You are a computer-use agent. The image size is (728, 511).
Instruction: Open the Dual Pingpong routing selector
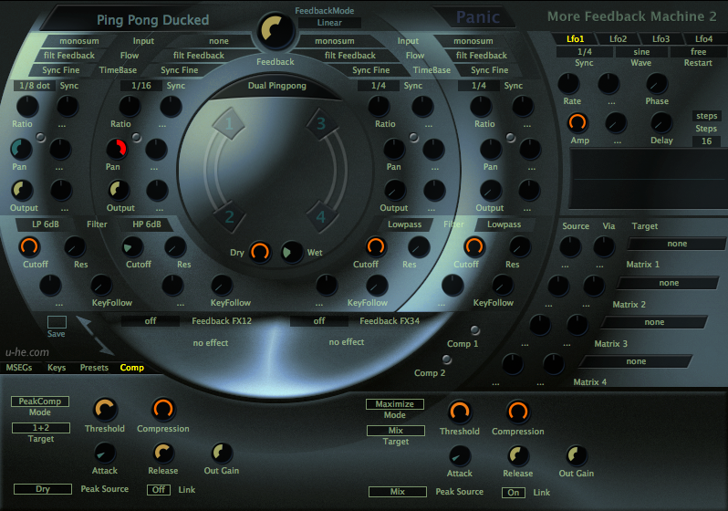[x=277, y=86]
